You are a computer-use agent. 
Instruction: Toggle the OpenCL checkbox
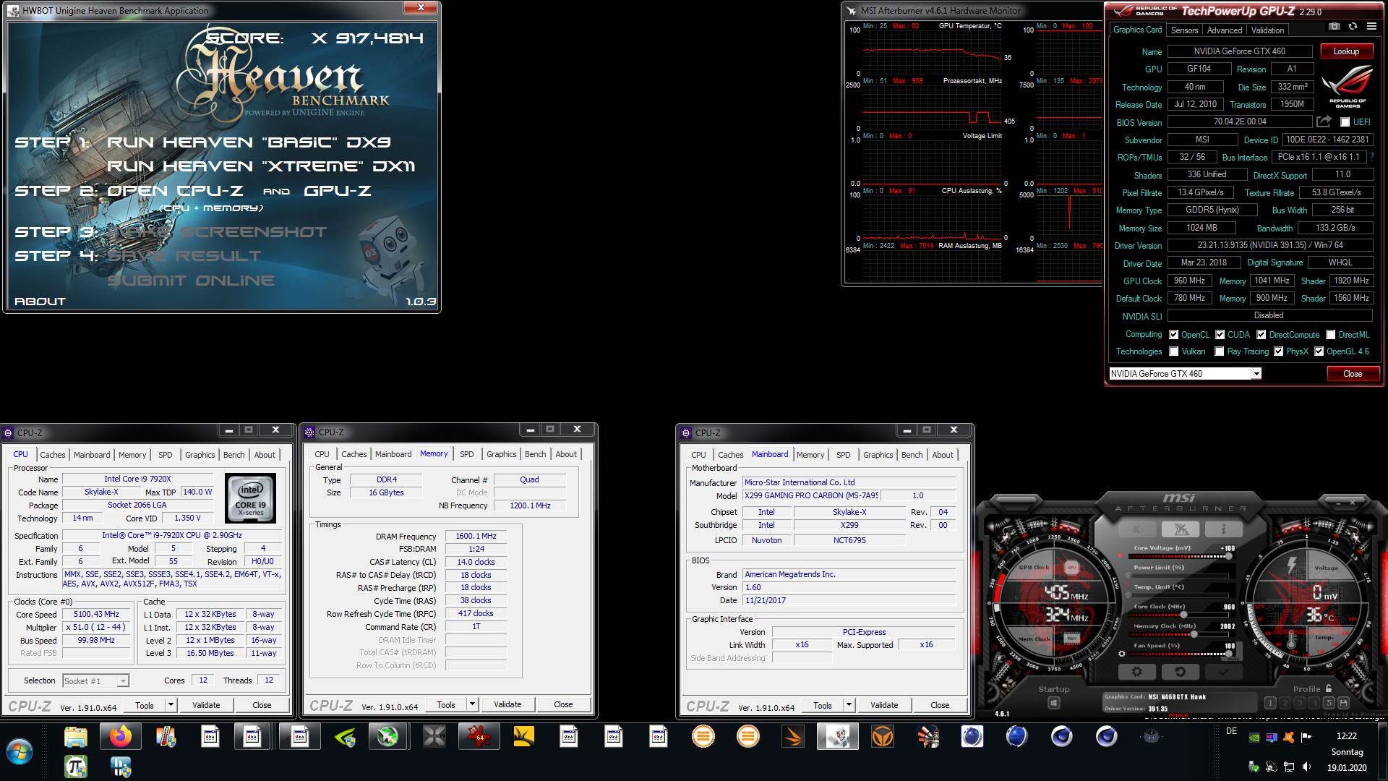tap(1174, 334)
